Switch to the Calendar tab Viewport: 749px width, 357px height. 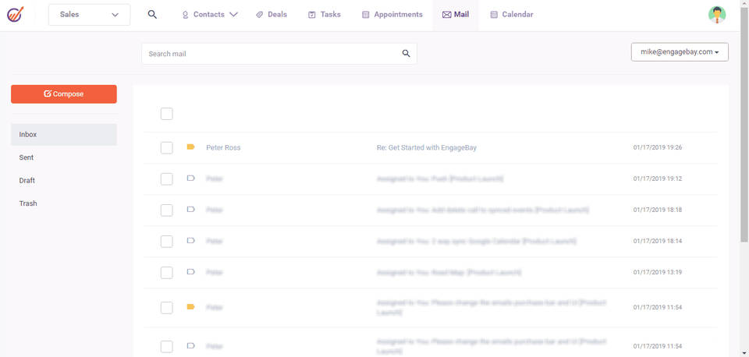point(512,15)
